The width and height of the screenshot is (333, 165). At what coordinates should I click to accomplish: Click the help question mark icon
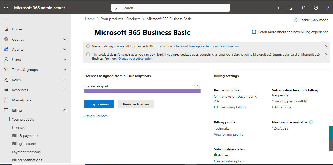click(328, 8)
